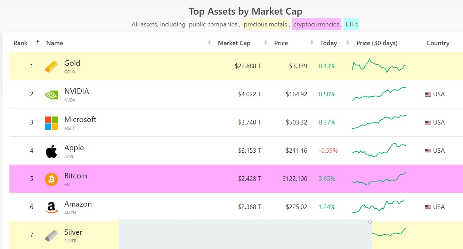Click Microsoft market cap $3.740 T
Viewport: 463px width, 249px height.
tap(250, 122)
